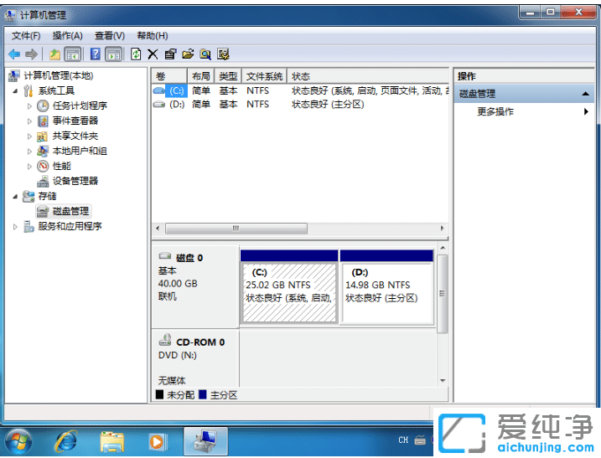Image resolution: width=601 pixels, height=458 pixels.
Task: Sort by the 卷 column header
Action: 169,76
